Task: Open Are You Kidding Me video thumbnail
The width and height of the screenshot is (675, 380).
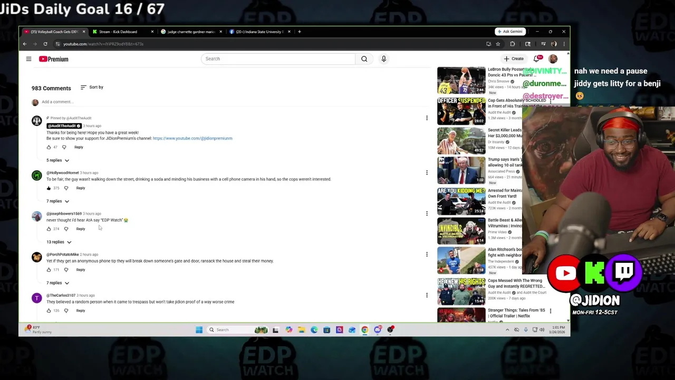Action: 461,201
